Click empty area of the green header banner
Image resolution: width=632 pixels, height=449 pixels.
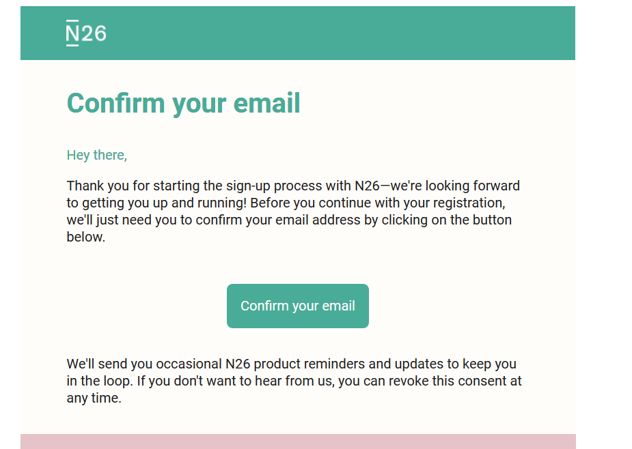click(342, 33)
